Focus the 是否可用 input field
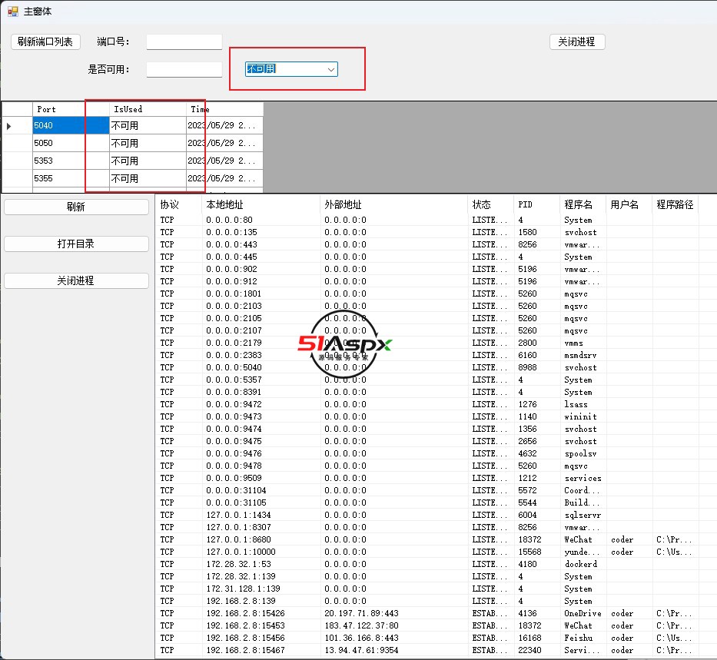Viewport: 717px width, 660px height. (184, 69)
